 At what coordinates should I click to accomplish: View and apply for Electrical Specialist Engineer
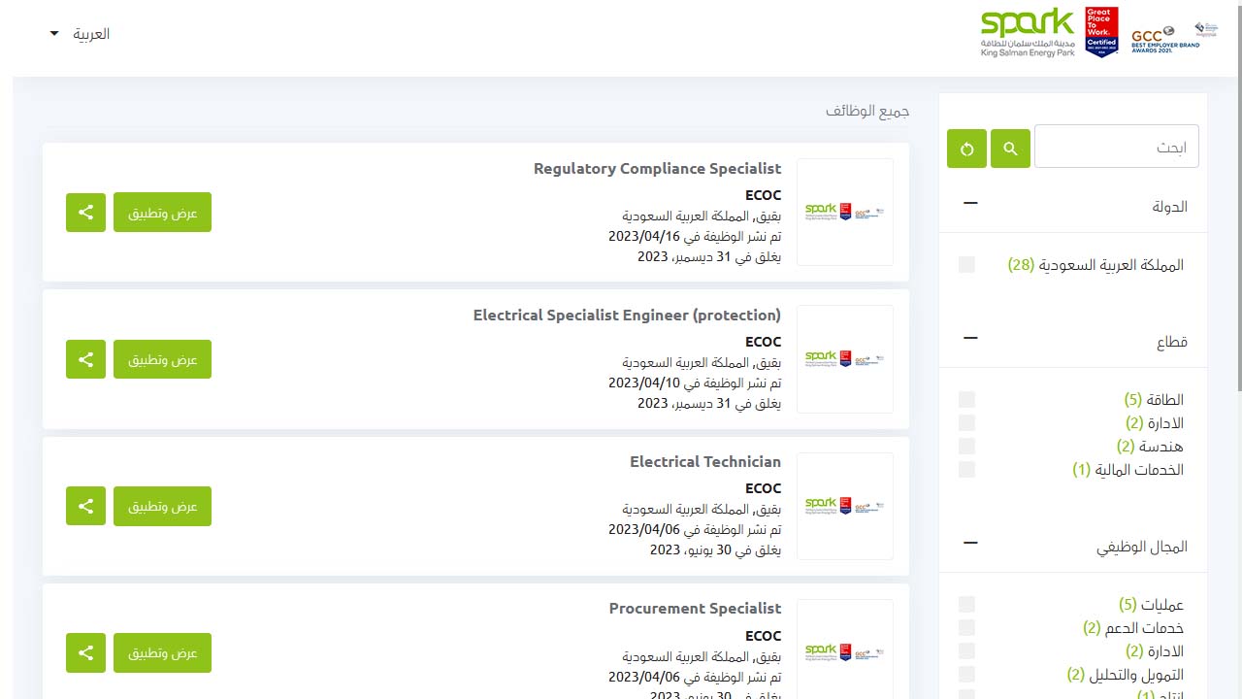[162, 359]
